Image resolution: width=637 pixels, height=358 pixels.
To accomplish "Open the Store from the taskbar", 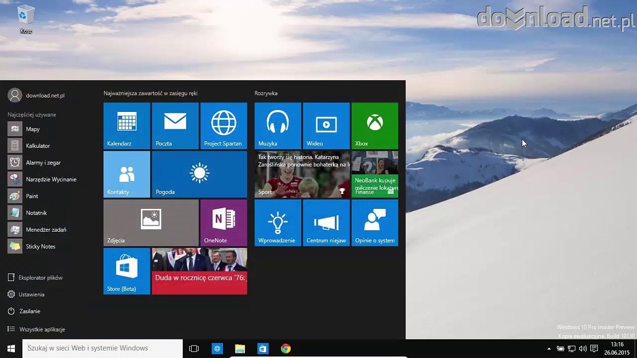I will [x=263, y=349].
